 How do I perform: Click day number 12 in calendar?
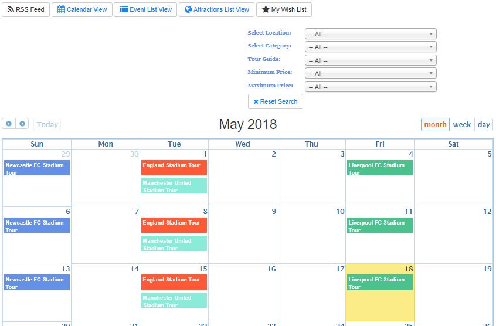coord(487,212)
